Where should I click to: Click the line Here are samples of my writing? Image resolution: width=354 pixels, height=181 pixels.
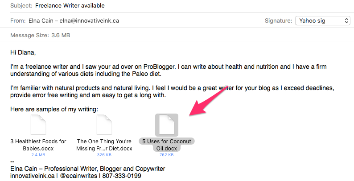(54, 109)
